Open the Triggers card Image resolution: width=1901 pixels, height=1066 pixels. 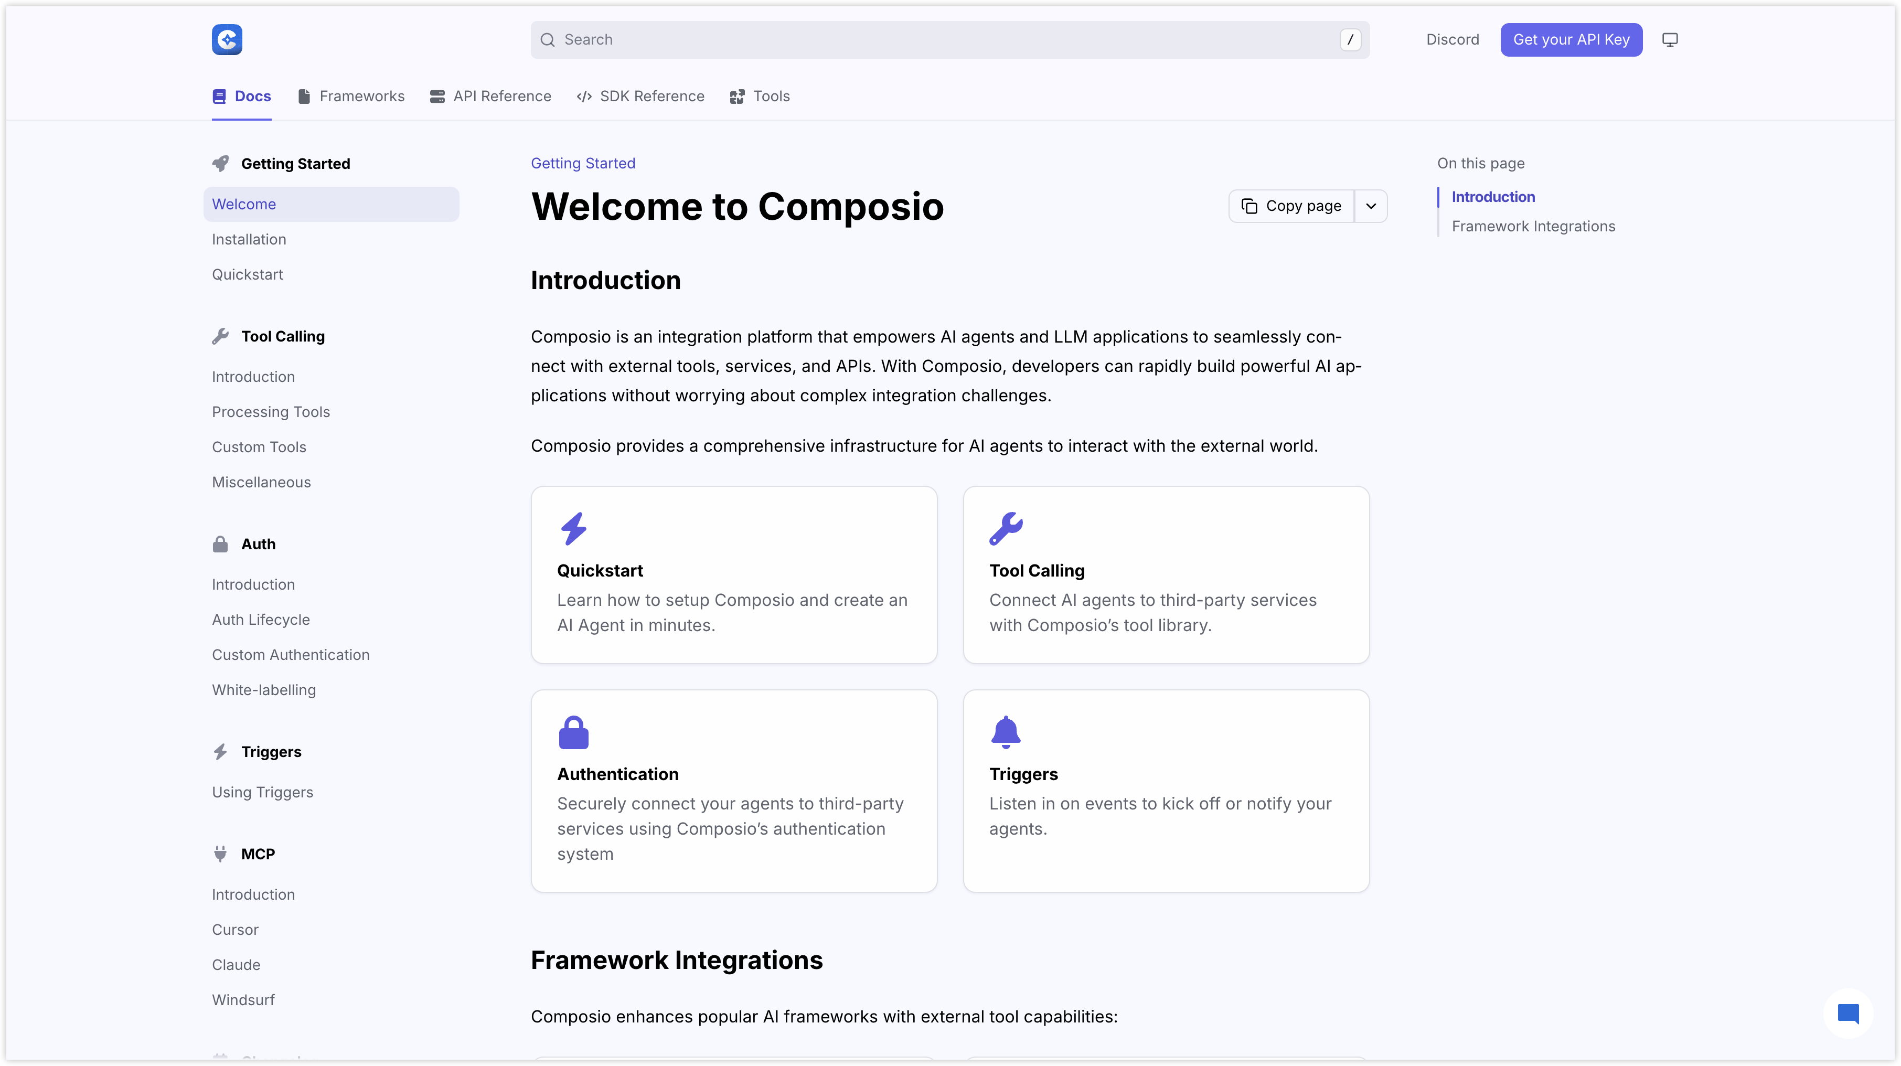tap(1166, 792)
